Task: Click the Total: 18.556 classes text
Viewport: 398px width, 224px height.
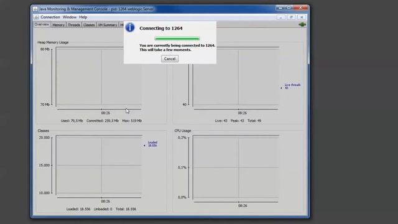Action: click(126, 209)
